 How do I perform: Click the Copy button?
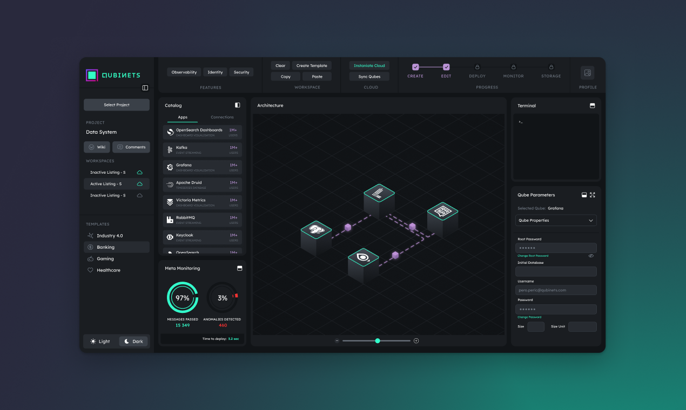point(286,77)
